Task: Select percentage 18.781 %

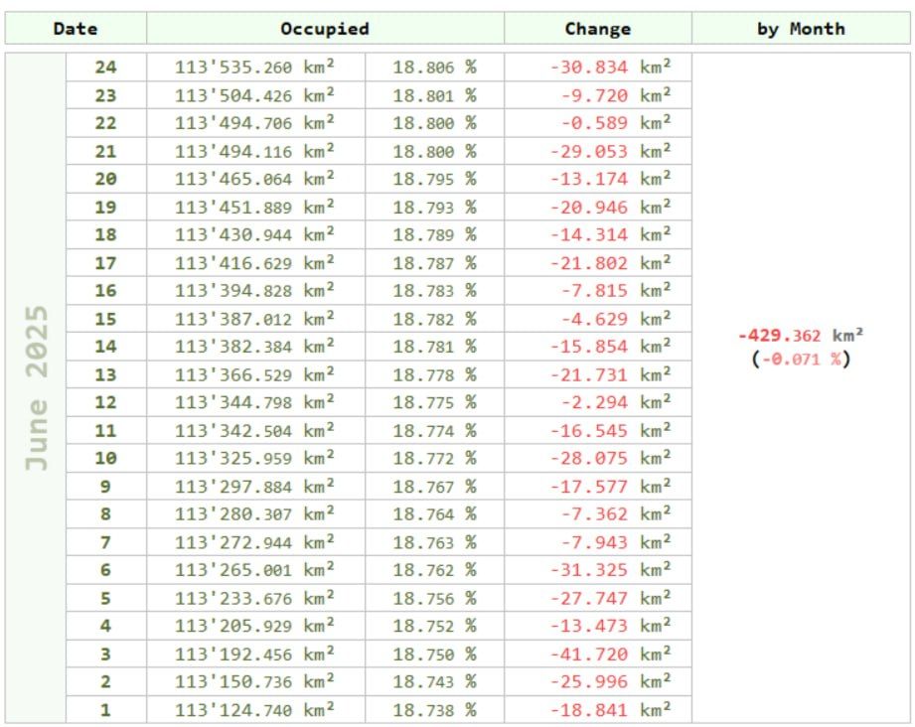Action: (434, 347)
